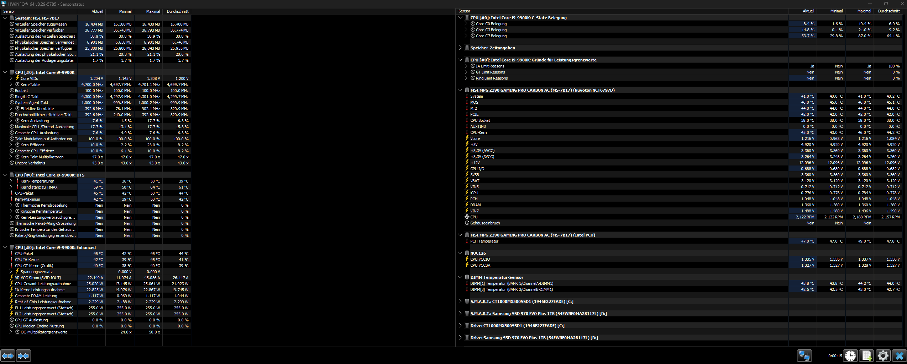Reset min/max values with the clock button
This screenshot has height=364, width=907.
(850, 355)
